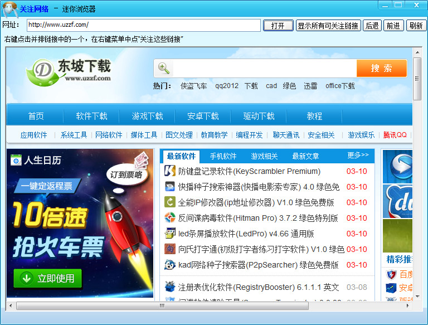428x325 pixels.
Task: Open the 教育教学 category link
Action: coord(214,135)
